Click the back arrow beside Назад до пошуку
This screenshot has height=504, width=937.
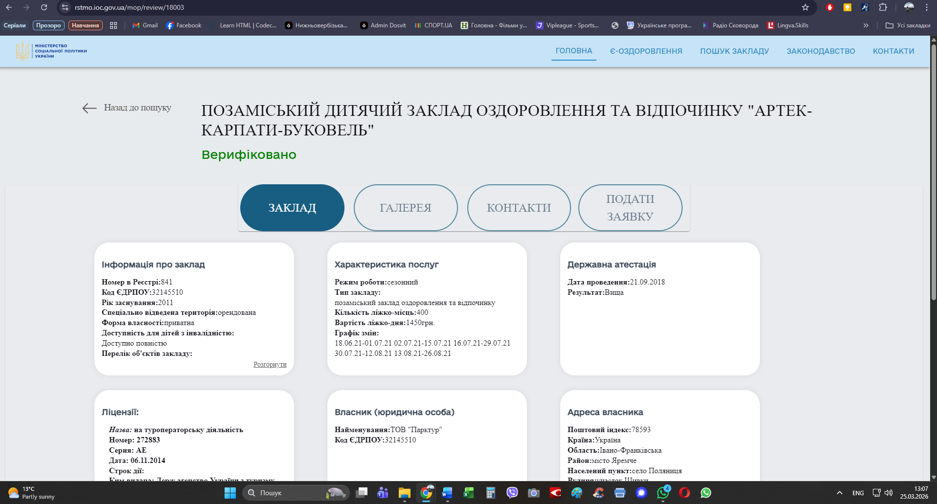pos(90,108)
